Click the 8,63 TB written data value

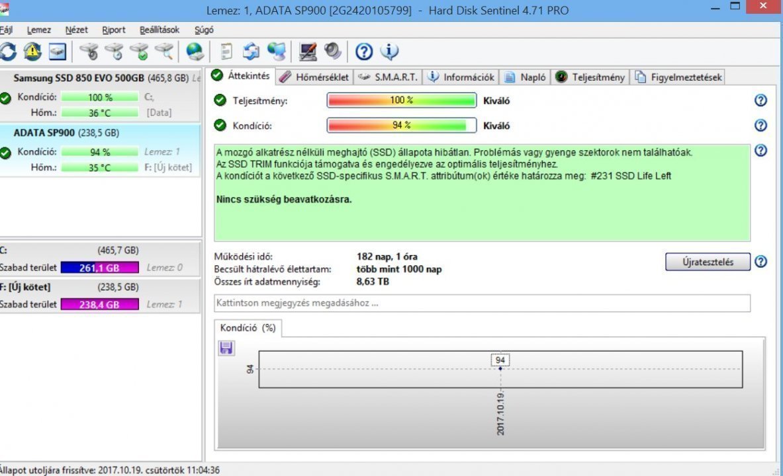pyautogui.click(x=373, y=282)
